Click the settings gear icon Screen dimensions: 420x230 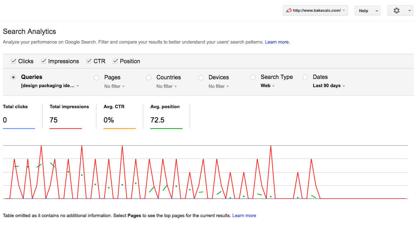pyautogui.click(x=396, y=11)
